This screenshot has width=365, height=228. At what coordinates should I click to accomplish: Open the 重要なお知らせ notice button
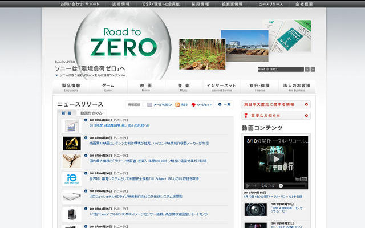pos(276,115)
